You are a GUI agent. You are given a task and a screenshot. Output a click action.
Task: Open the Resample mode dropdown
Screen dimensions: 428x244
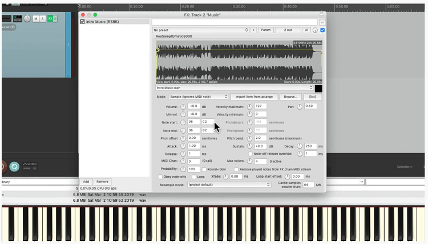pyautogui.click(x=229, y=185)
